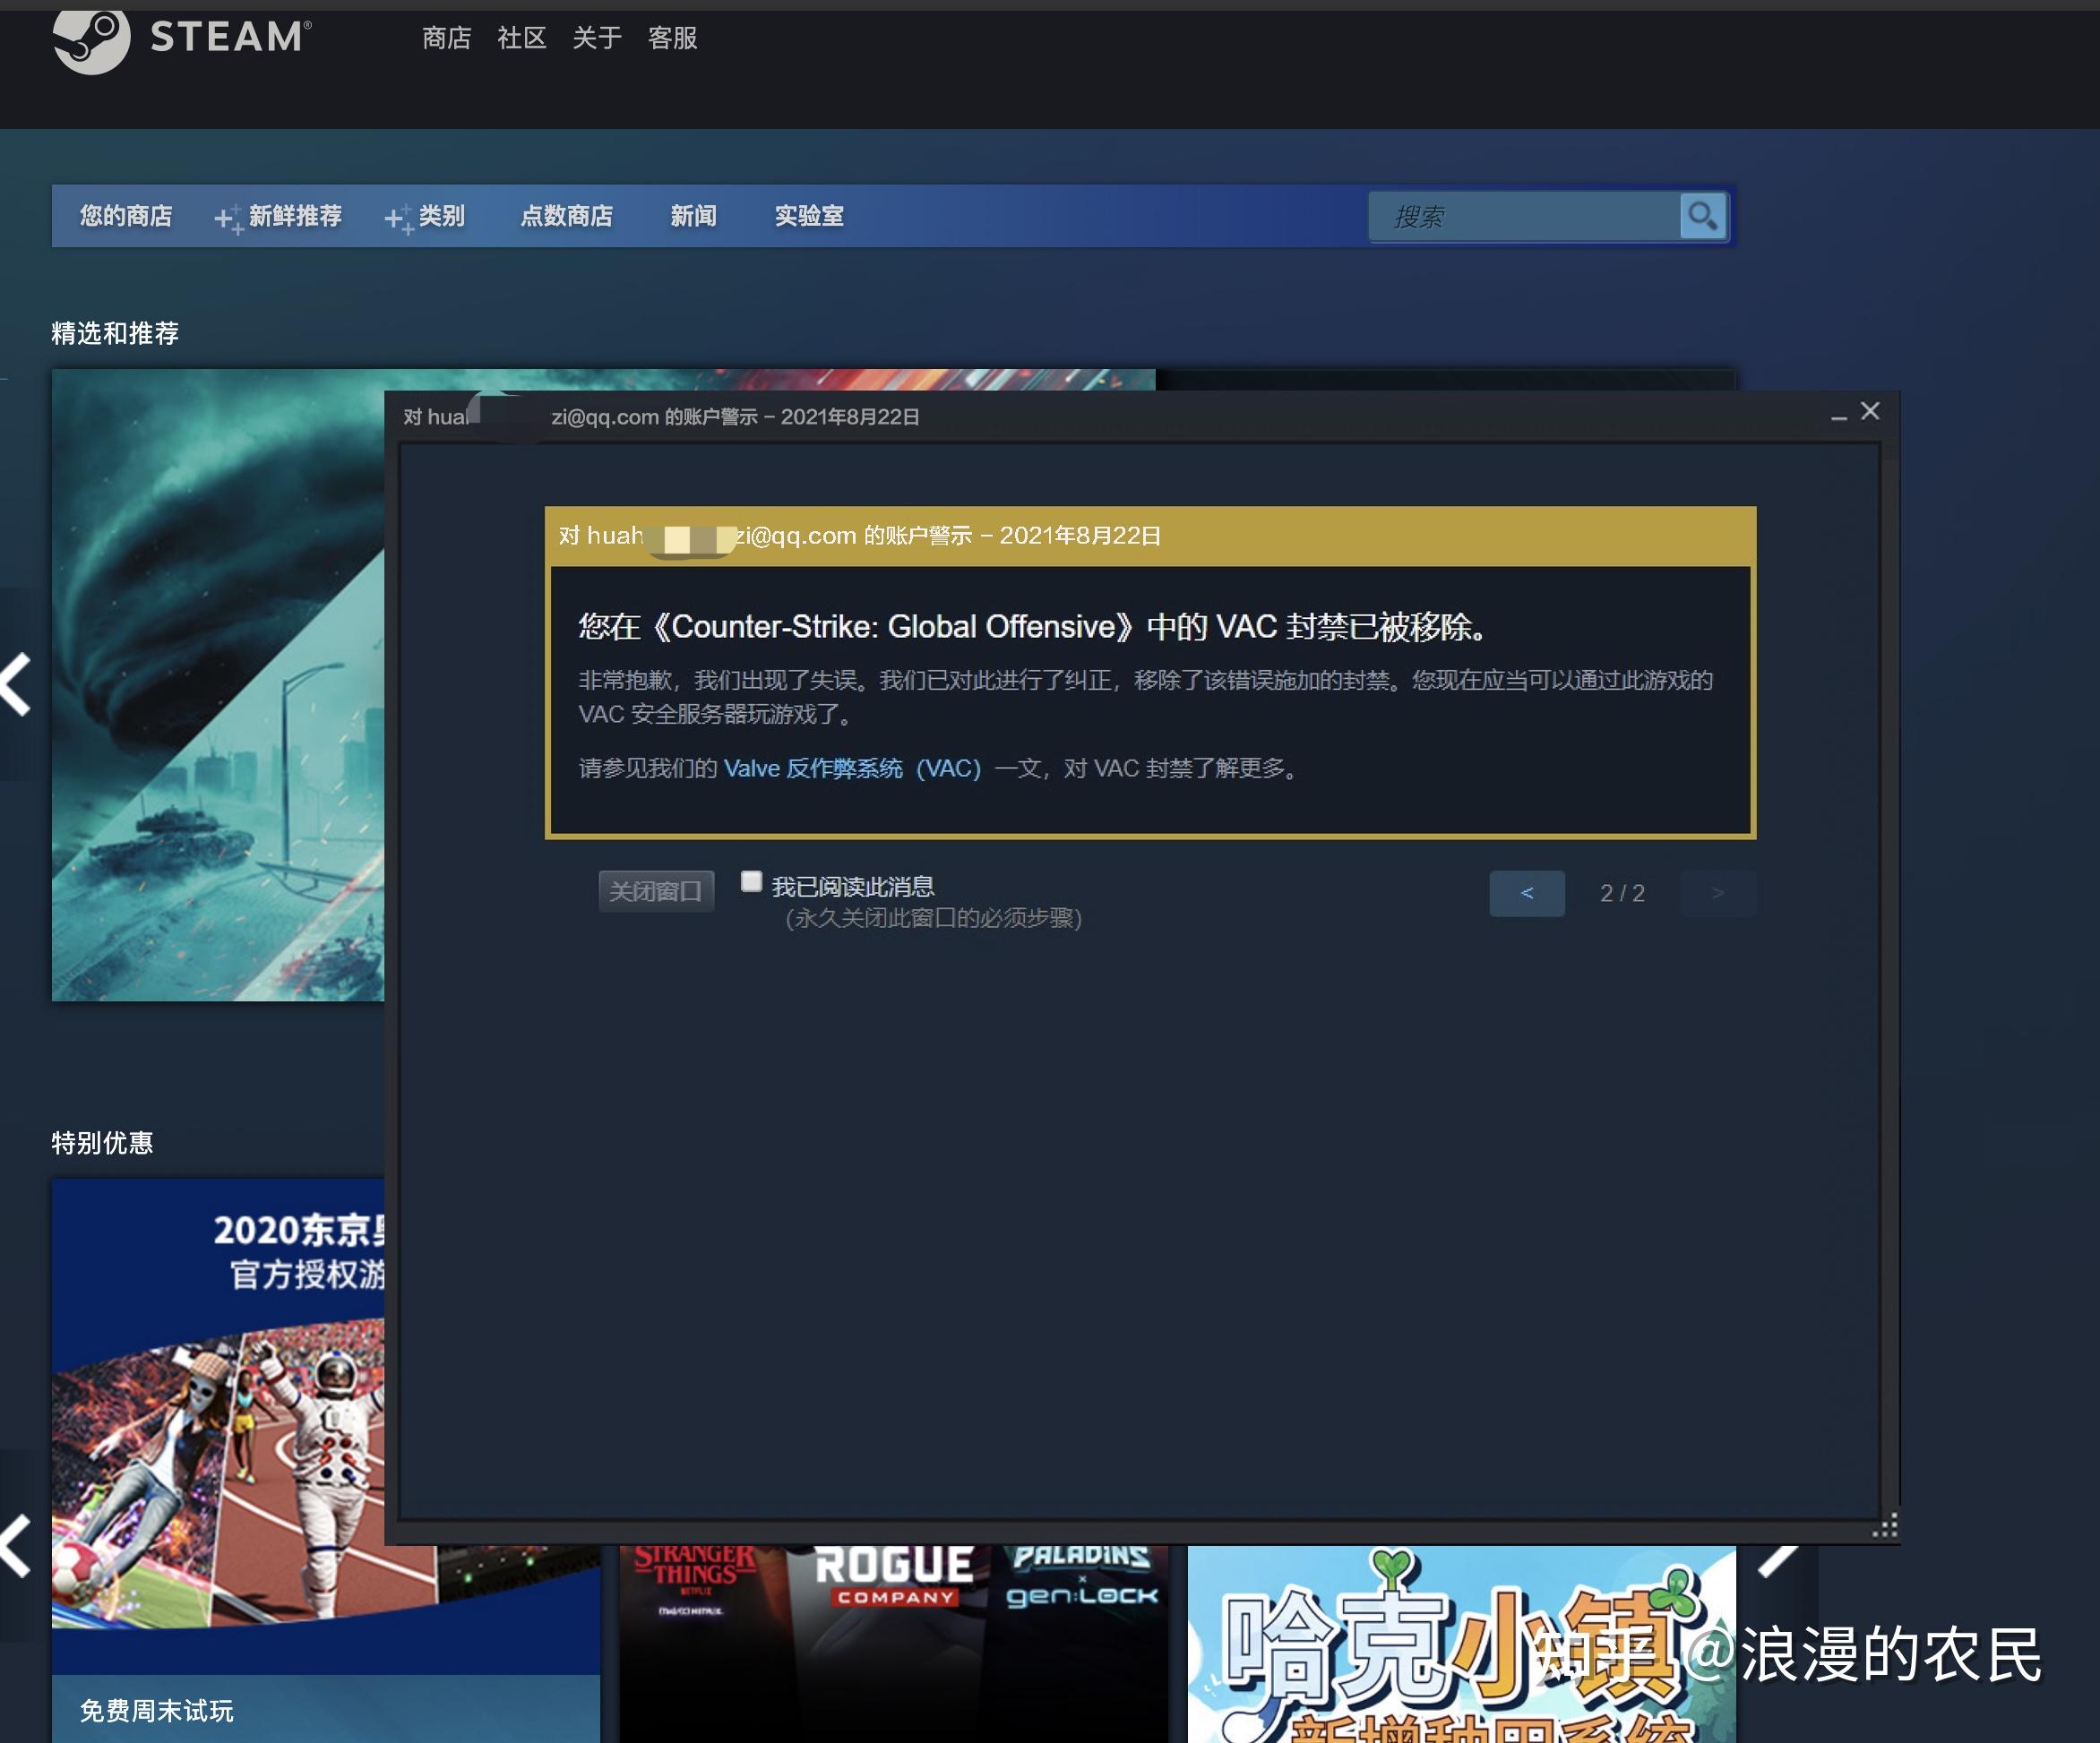This screenshot has height=1743, width=2100.
Task: Go to previous alert message
Action: point(1527,893)
